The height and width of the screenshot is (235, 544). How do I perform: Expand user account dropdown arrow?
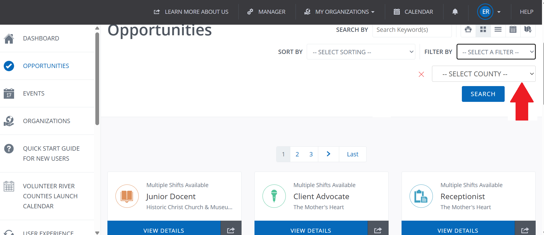[x=499, y=12]
